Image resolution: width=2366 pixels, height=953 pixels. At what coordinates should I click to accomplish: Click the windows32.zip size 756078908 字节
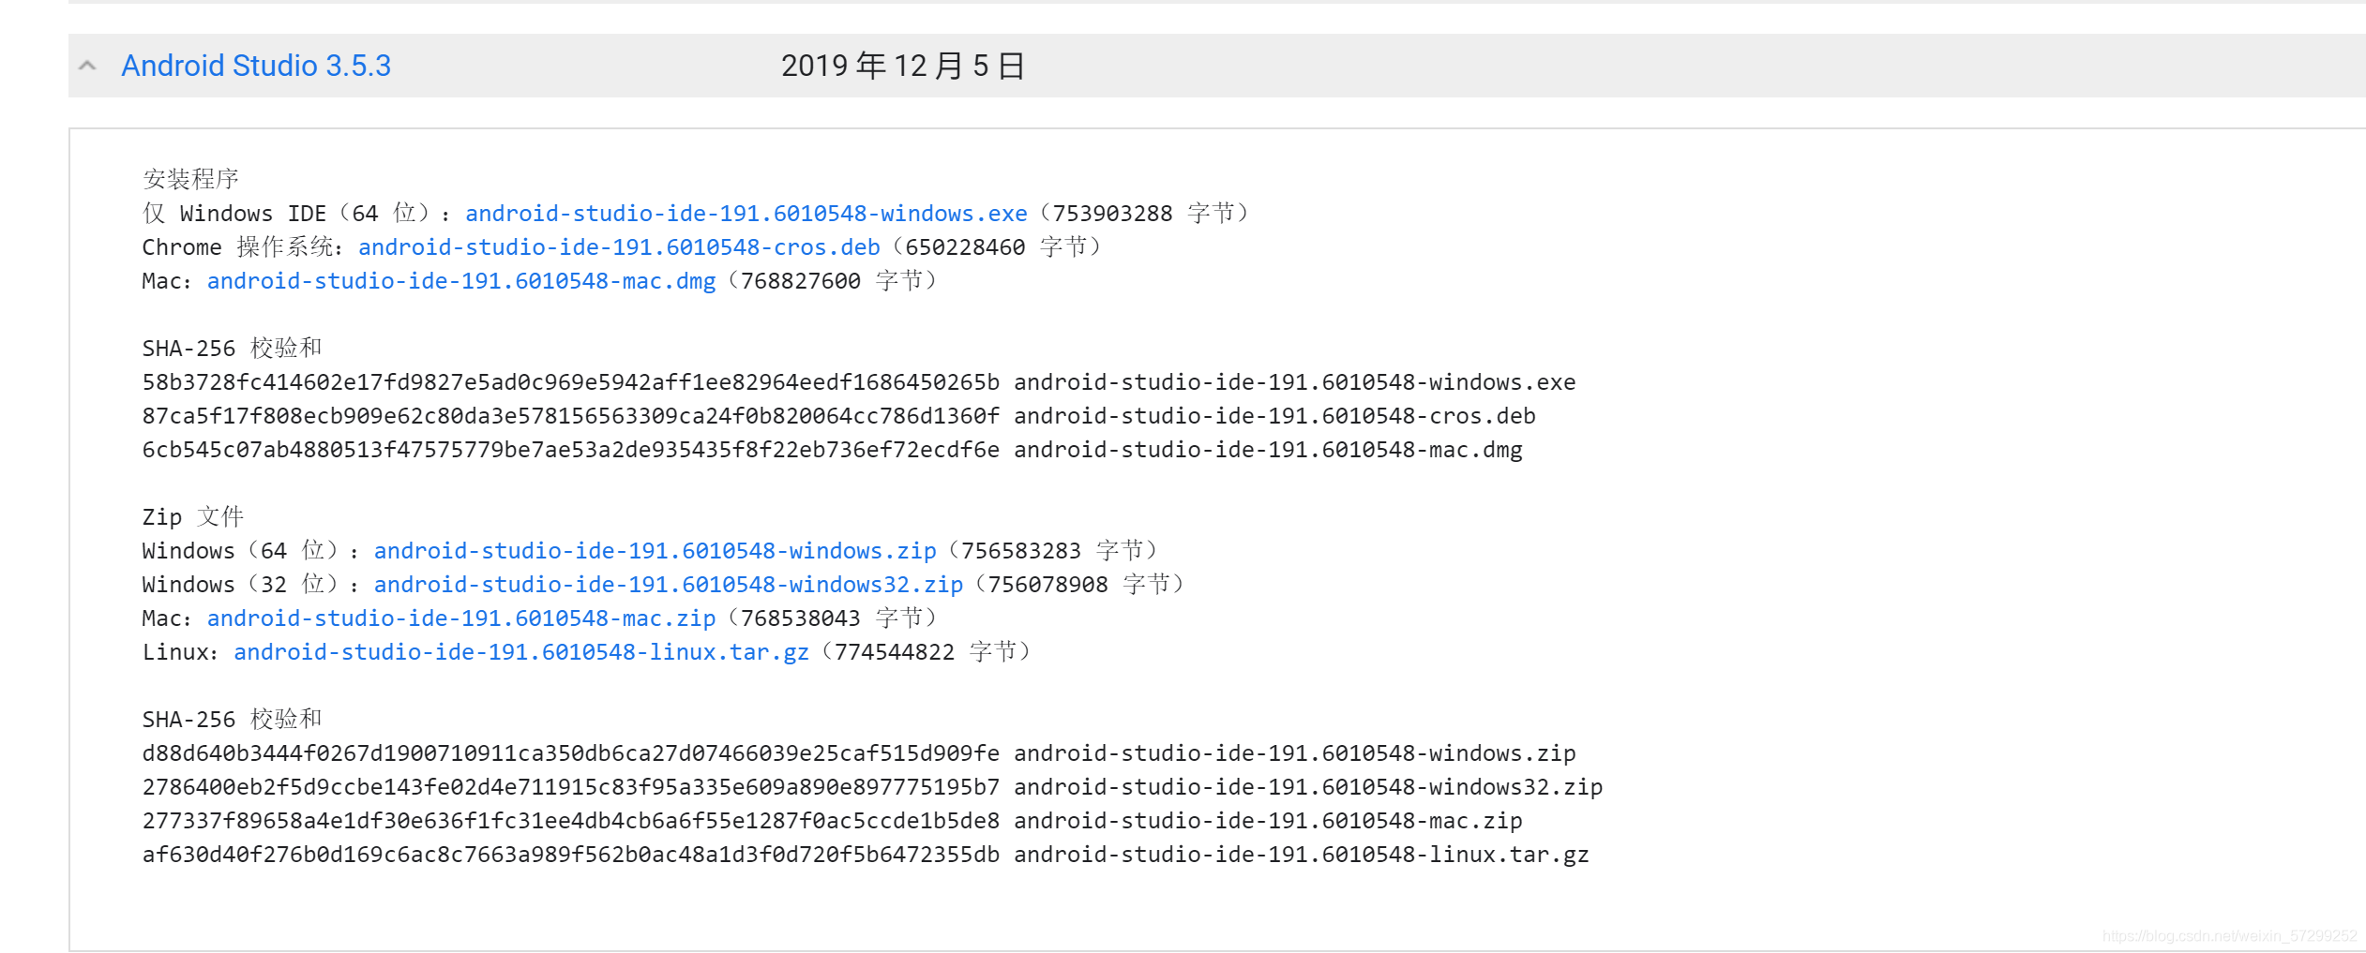(1080, 585)
